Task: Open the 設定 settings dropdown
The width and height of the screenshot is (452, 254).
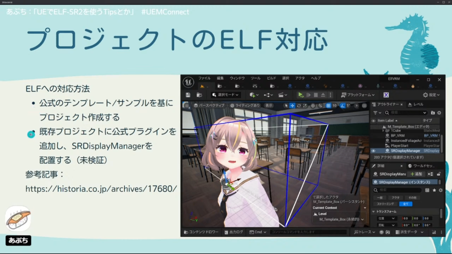Action: 431,95
